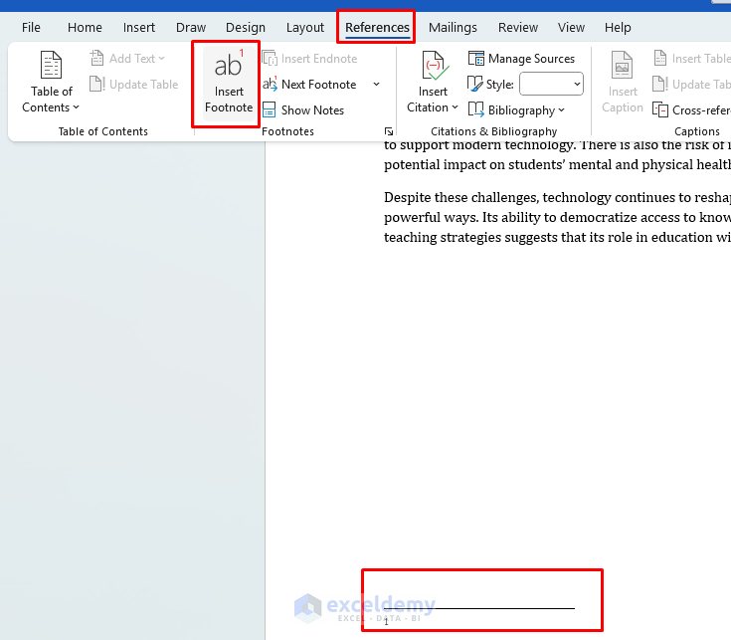Switch to the Insert tab
731x640 pixels.
tap(139, 28)
